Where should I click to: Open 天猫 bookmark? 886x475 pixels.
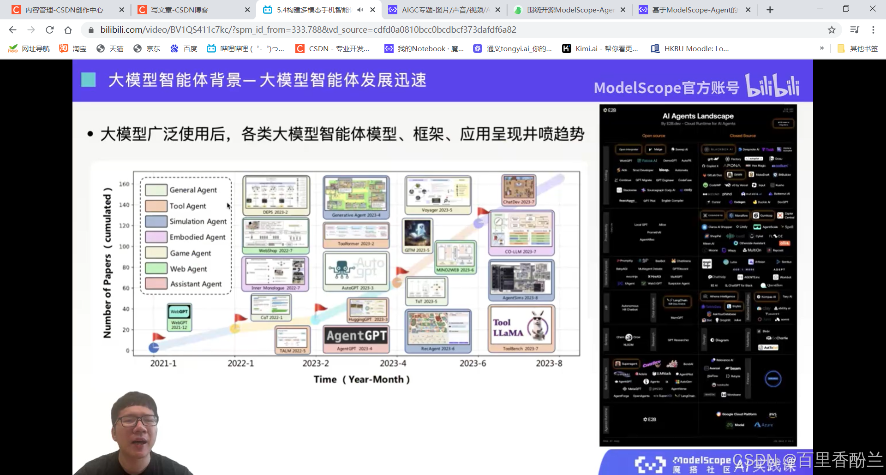(110, 48)
